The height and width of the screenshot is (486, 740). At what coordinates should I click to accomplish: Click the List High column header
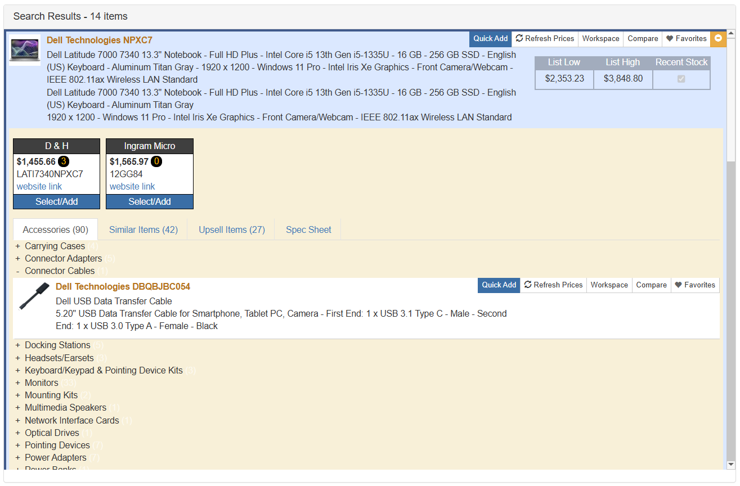pyautogui.click(x=623, y=62)
